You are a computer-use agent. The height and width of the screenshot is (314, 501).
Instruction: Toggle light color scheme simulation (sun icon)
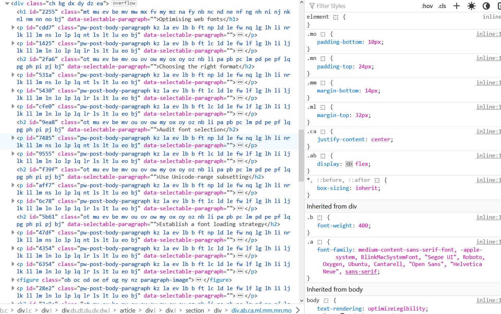[471, 6]
